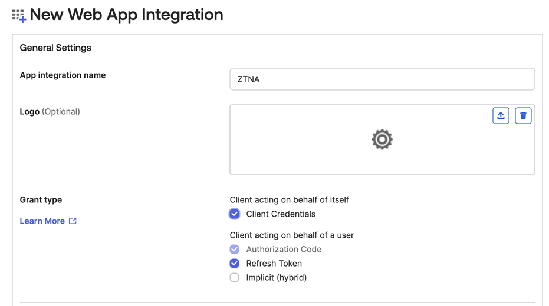
Task: Click the gear placeholder logo image
Action: point(382,139)
